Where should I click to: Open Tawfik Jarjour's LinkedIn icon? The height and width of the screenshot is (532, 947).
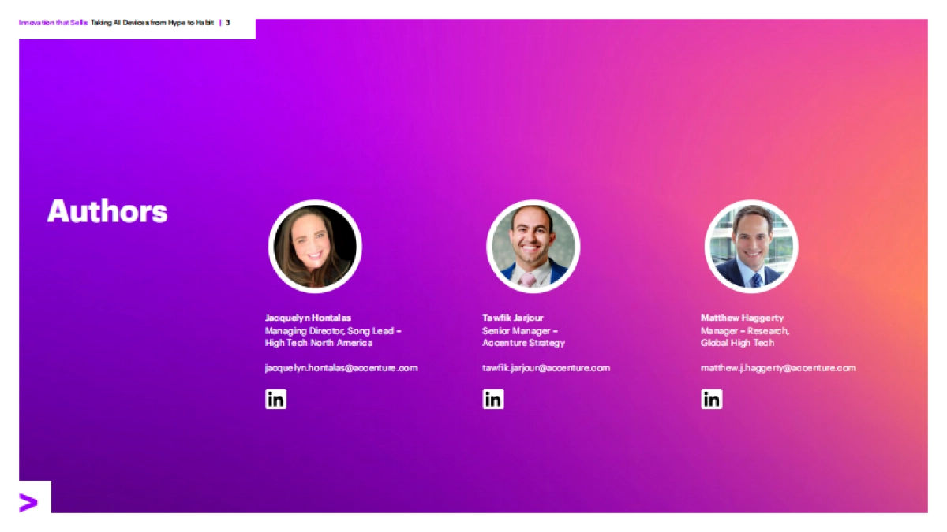(x=493, y=399)
